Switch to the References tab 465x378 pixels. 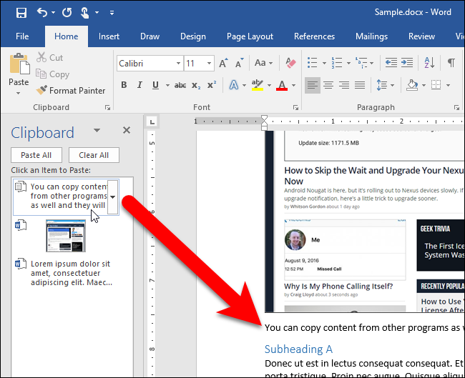pos(314,36)
